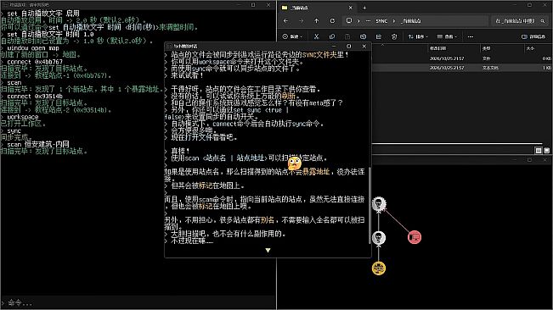Image resolution: width=553 pixels, height=310 pixels.
Task: Select the current folder Explorer tab
Action: click(x=317, y=8)
